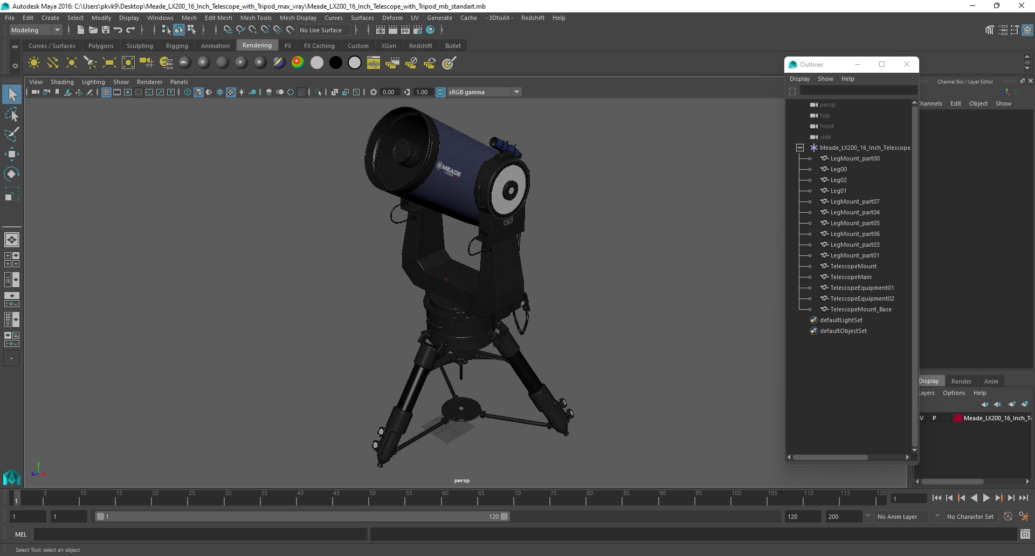
Task: Open the Outliner Show menu
Action: point(825,79)
